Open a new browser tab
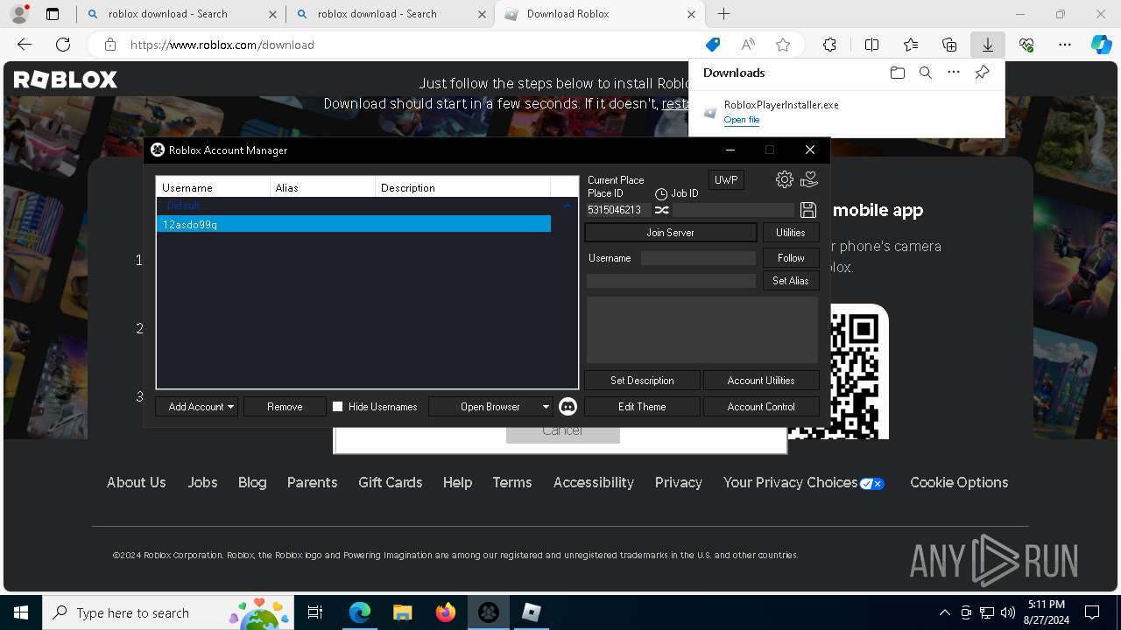The image size is (1121, 630). (x=723, y=14)
